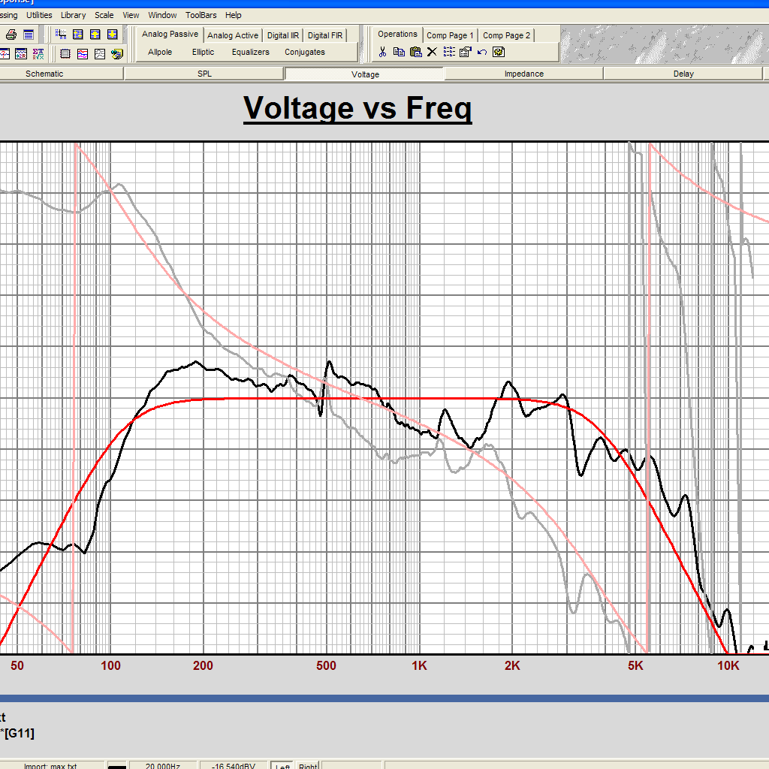Switch to the Digital FIR tab

pos(324,35)
